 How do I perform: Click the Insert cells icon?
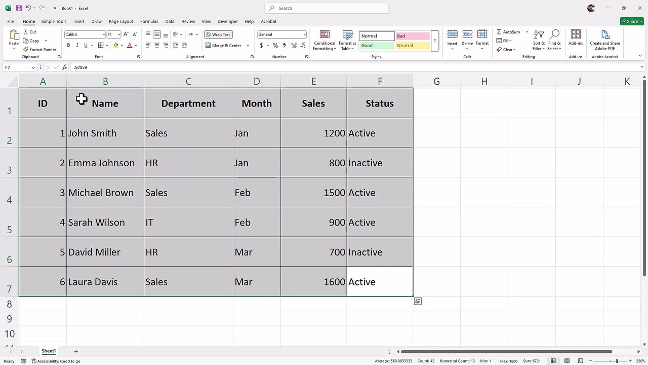coord(453,34)
